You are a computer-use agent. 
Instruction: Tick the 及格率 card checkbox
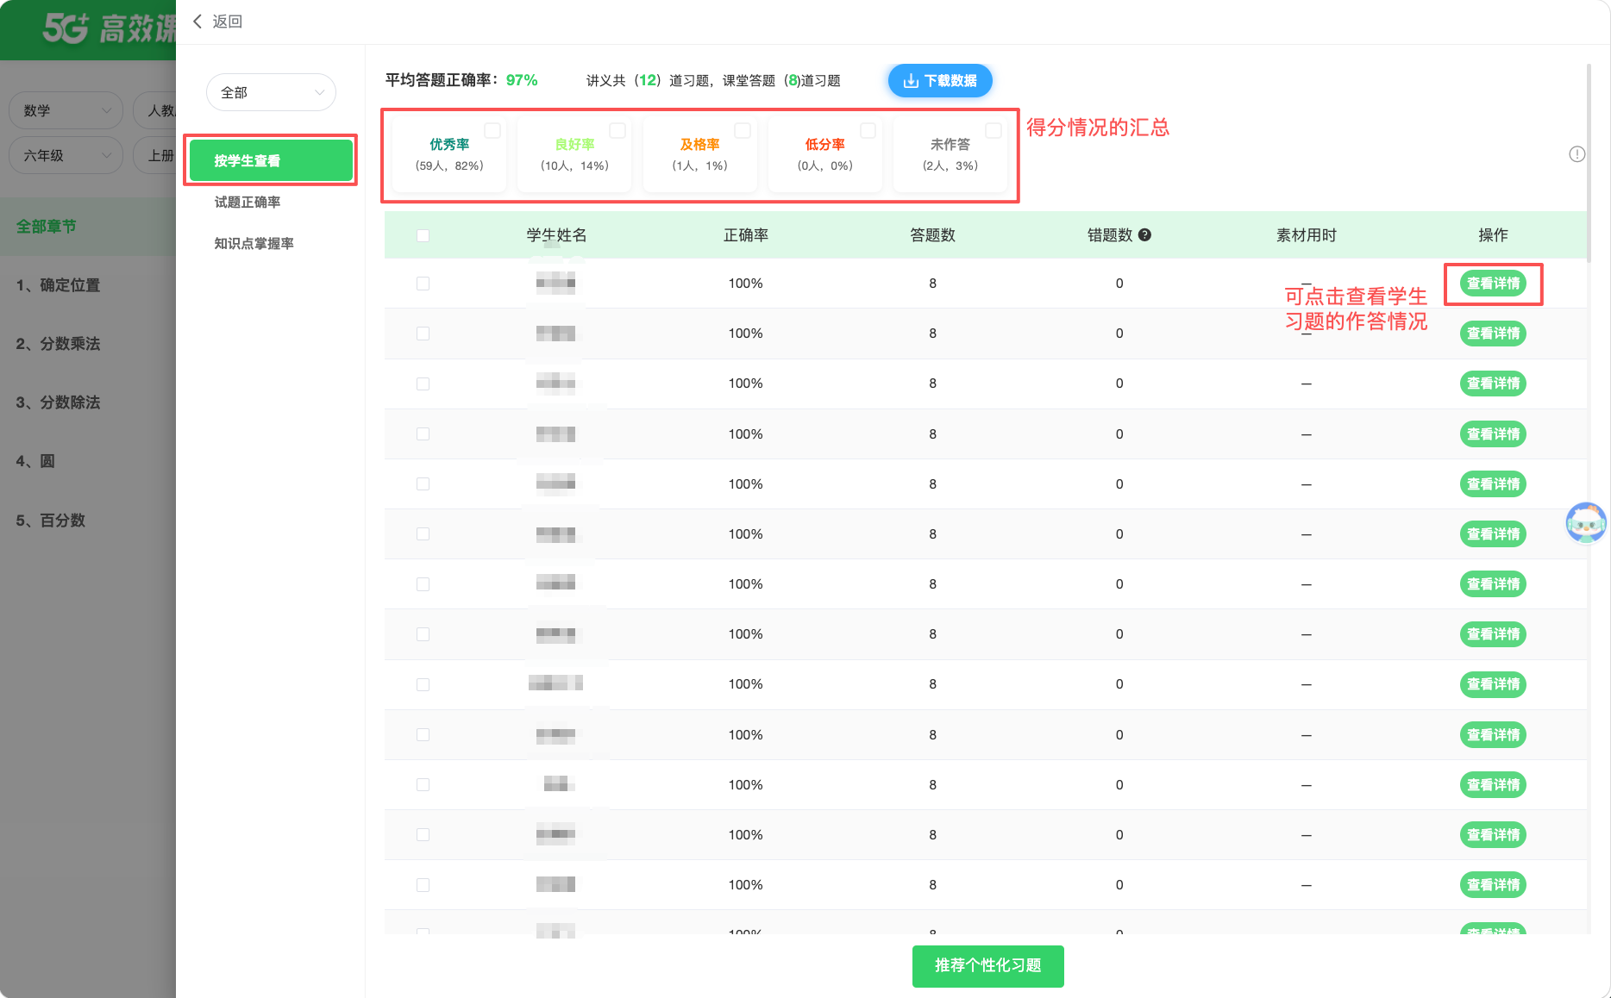pos(743,130)
